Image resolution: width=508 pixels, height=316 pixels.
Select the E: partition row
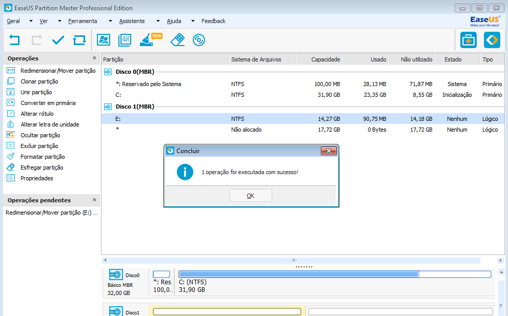click(303, 119)
